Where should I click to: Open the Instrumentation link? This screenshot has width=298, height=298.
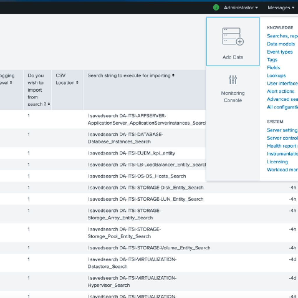282,154
